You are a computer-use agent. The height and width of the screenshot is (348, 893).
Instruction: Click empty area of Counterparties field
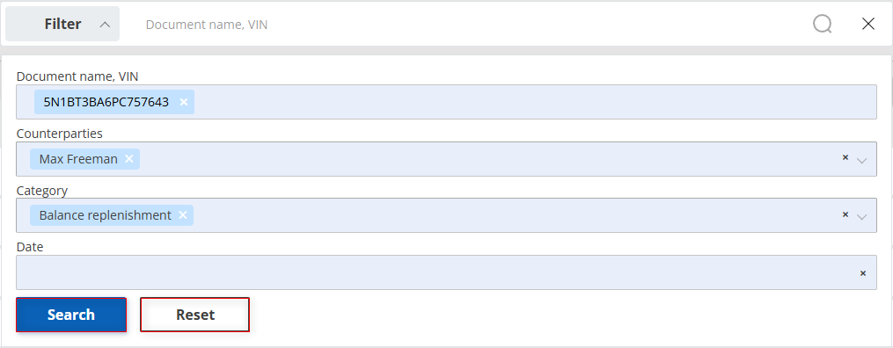[490, 159]
